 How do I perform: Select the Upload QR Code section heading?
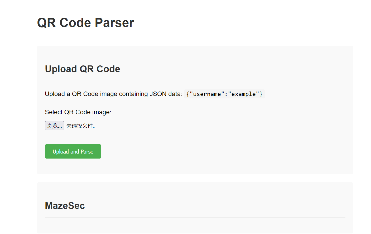click(82, 69)
